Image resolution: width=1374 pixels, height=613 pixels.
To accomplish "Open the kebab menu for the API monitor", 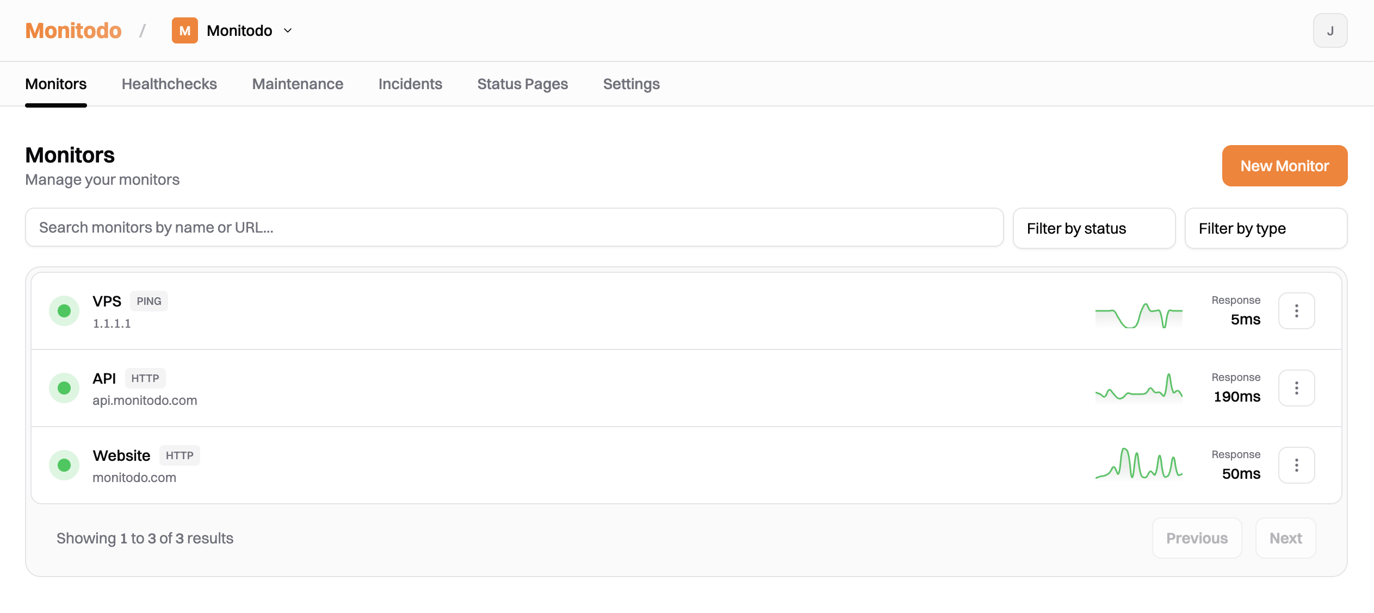I will 1297,387.
